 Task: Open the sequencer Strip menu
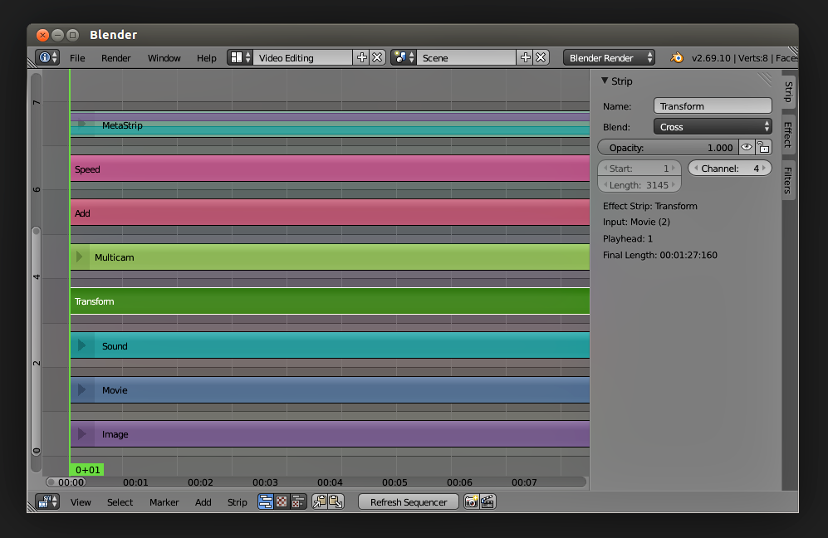237,502
